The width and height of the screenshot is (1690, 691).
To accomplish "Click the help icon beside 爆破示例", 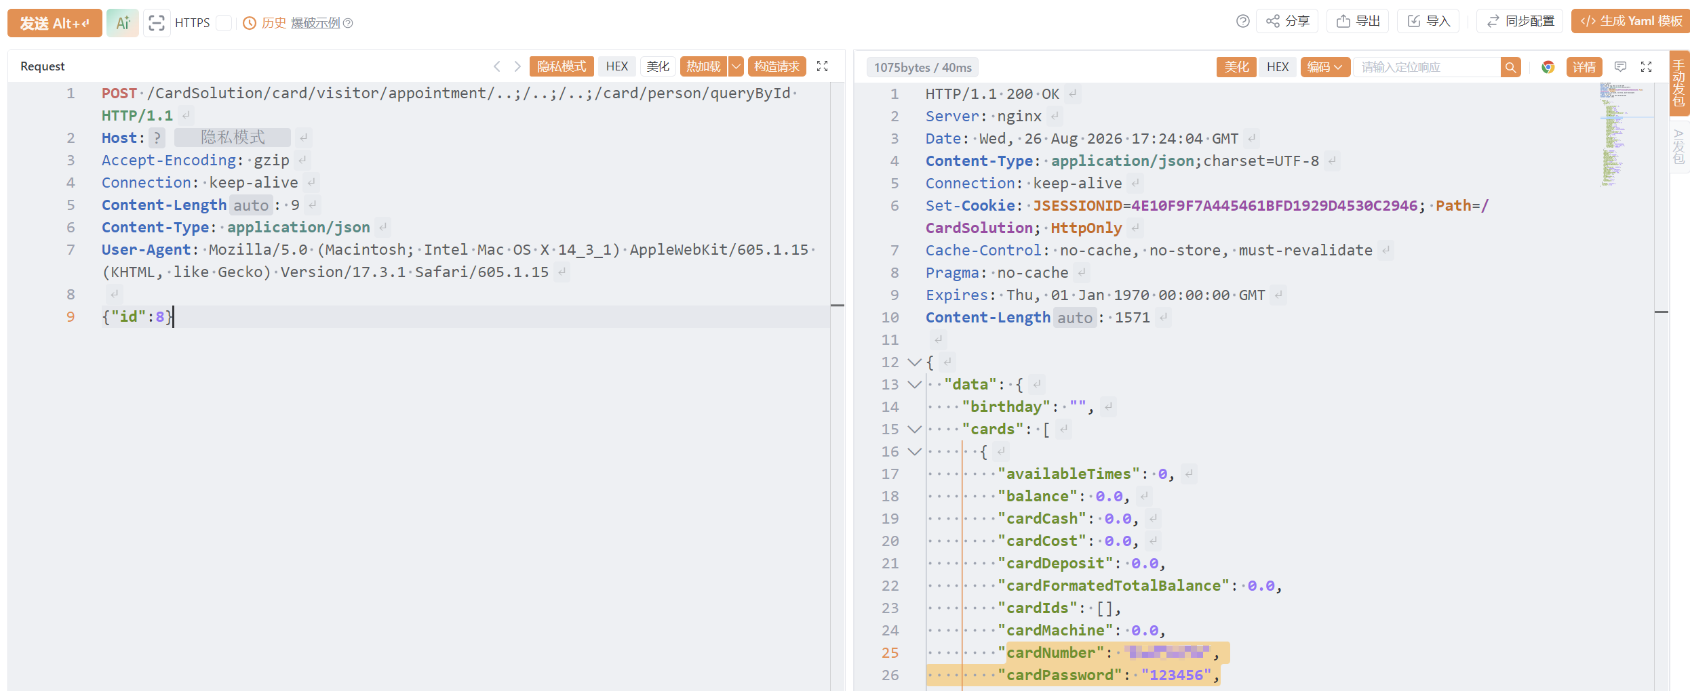I will [349, 23].
